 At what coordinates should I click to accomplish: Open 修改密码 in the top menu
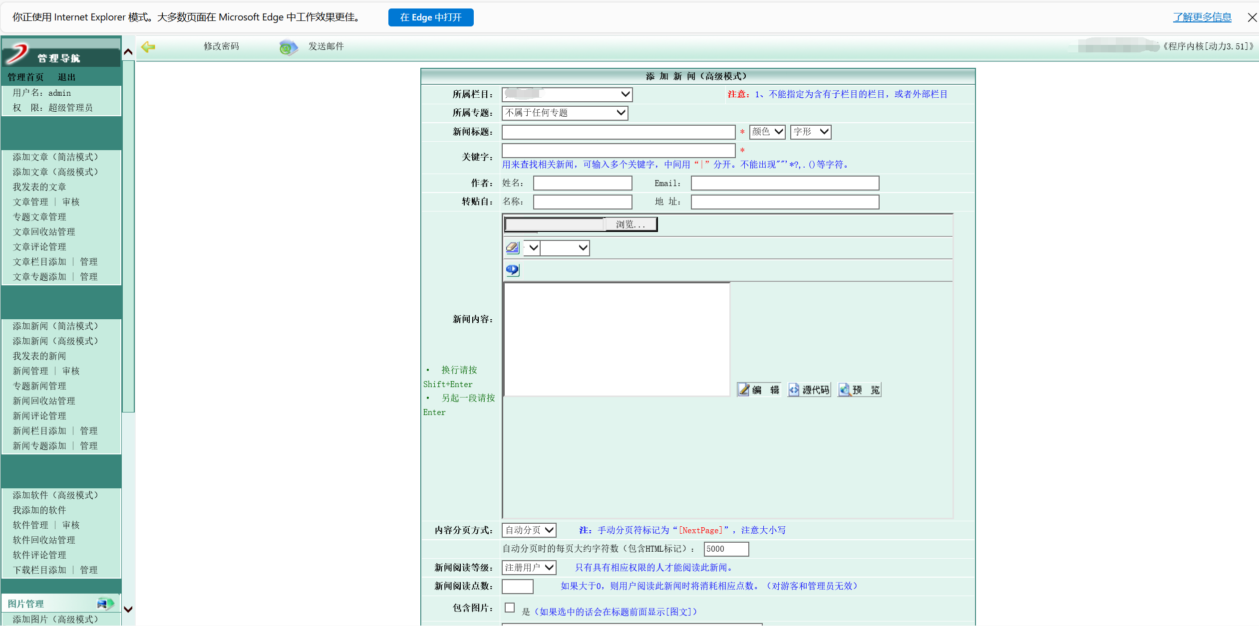[x=221, y=46]
